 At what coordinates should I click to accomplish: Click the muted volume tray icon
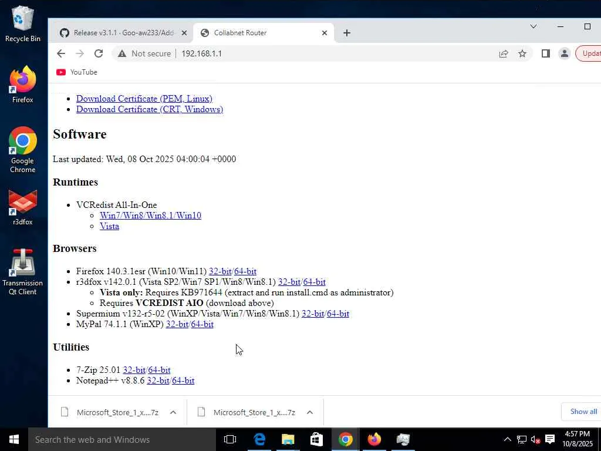pyautogui.click(x=535, y=439)
